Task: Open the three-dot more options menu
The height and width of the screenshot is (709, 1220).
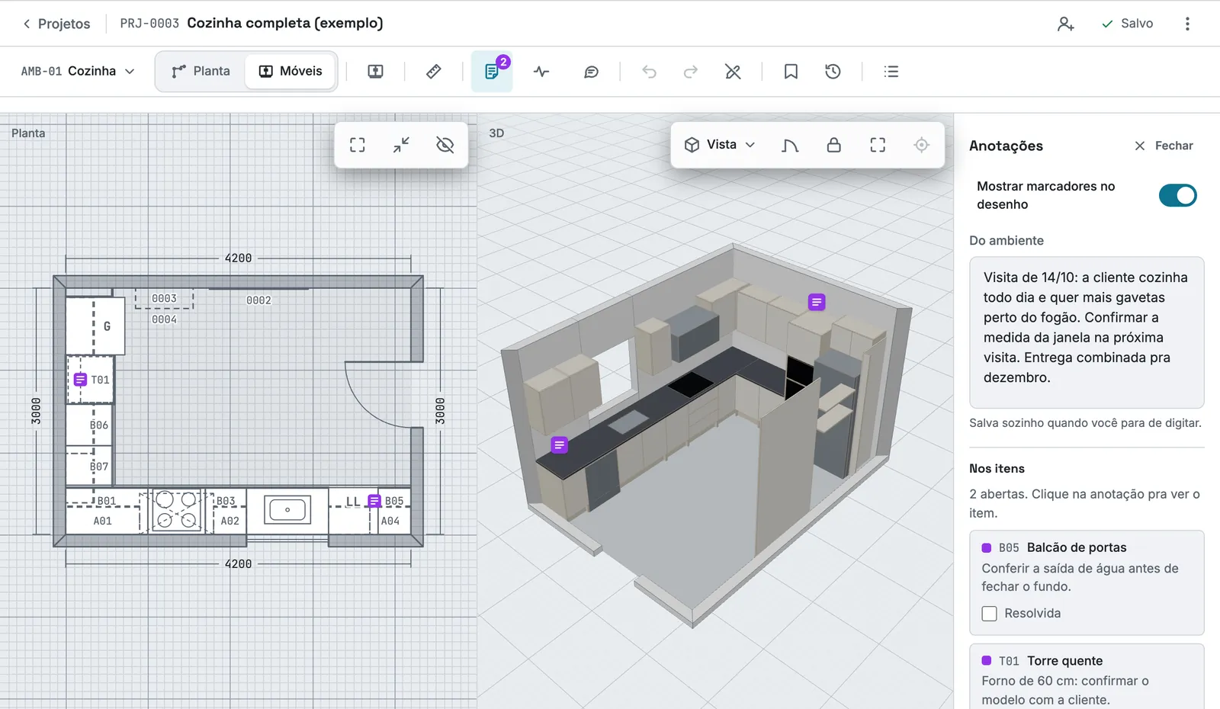Action: (x=1187, y=24)
